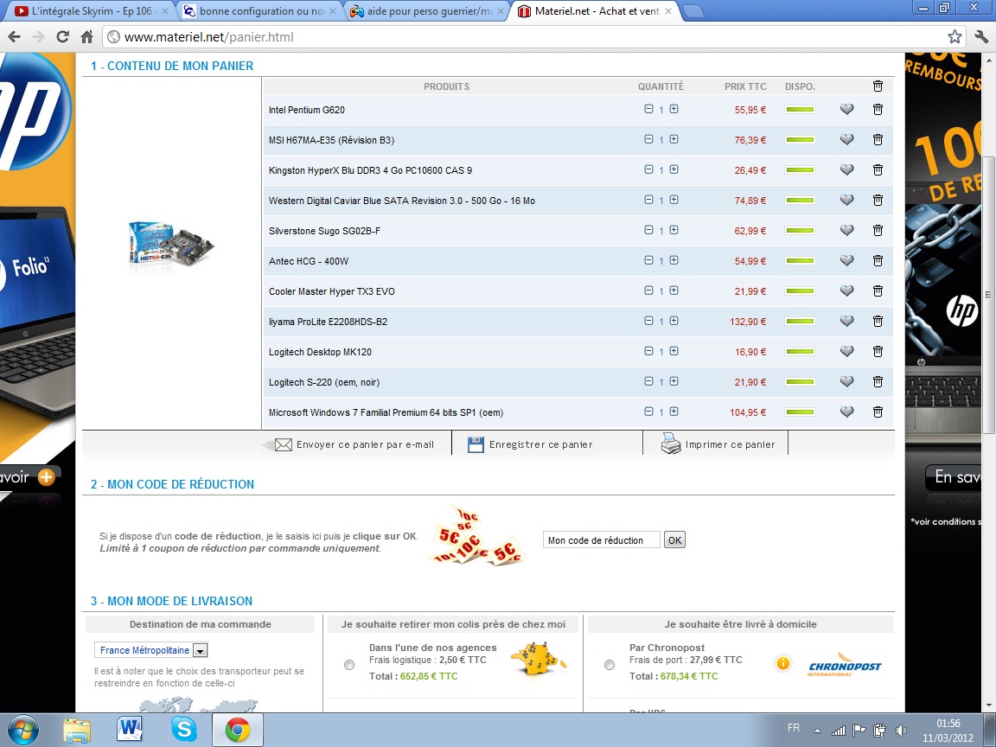
Task: Choose Chronopost home delivery radio button
Action: tap(610, 665)
